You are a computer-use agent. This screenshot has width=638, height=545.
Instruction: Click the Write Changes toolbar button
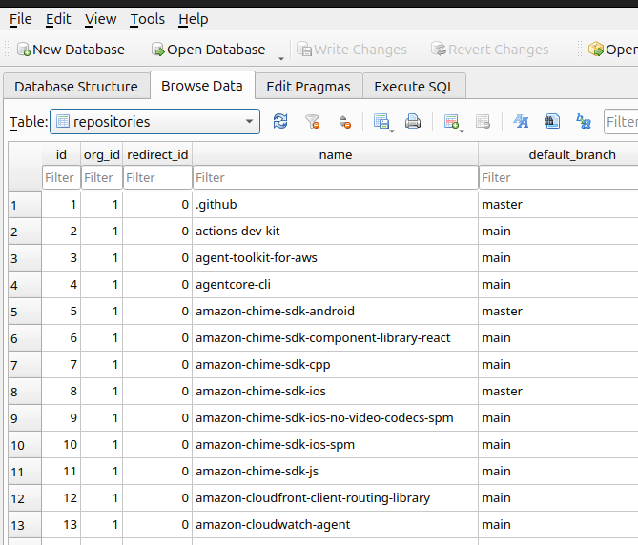coord(352,50)
